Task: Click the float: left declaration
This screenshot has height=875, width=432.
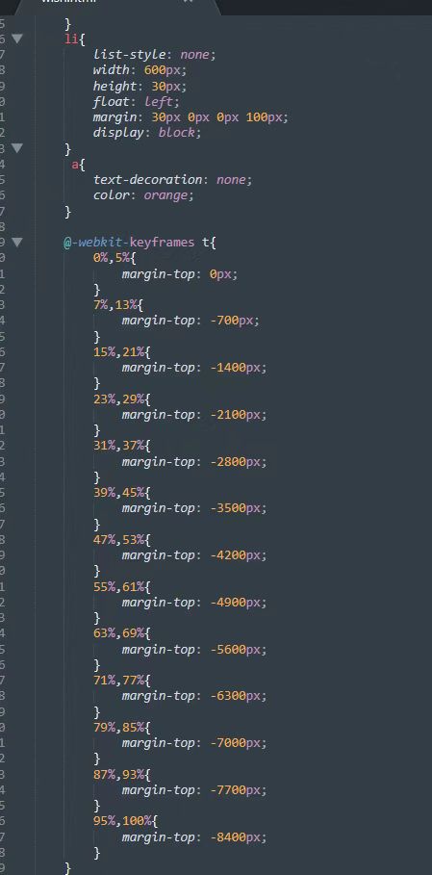Action: click(x=137, y=102)
